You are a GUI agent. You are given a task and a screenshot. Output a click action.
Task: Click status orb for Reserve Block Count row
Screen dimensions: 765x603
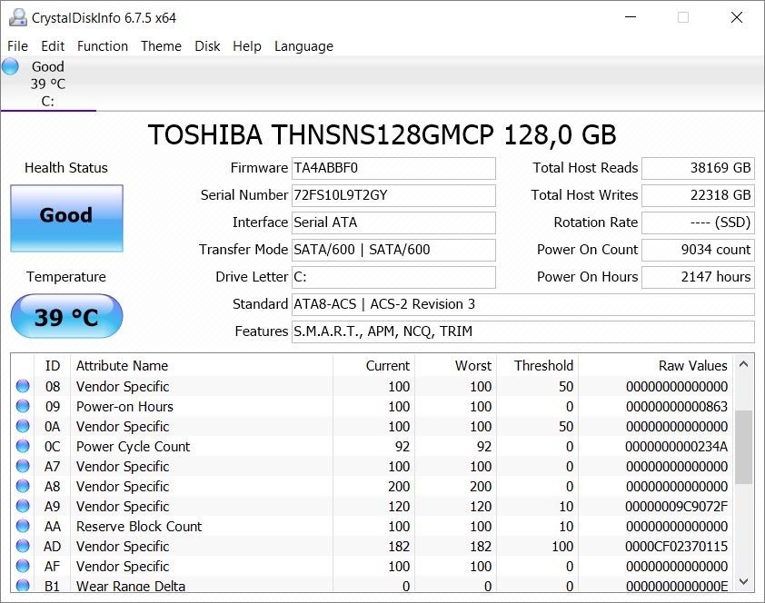pos(23,526)
